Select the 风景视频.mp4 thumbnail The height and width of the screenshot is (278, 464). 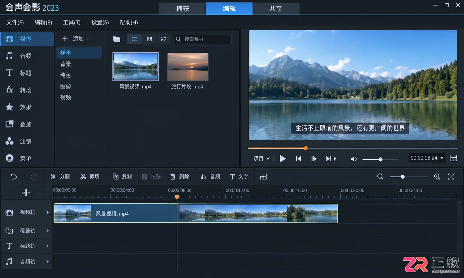(x=136, y=67)
